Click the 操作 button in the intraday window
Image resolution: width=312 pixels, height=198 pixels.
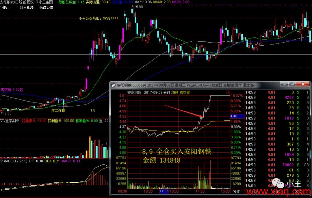tap(236, 191)
